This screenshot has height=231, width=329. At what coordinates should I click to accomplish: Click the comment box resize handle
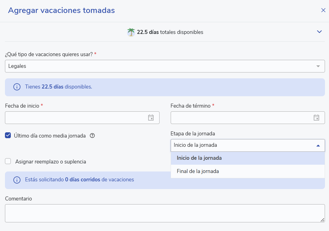[322, 220]
